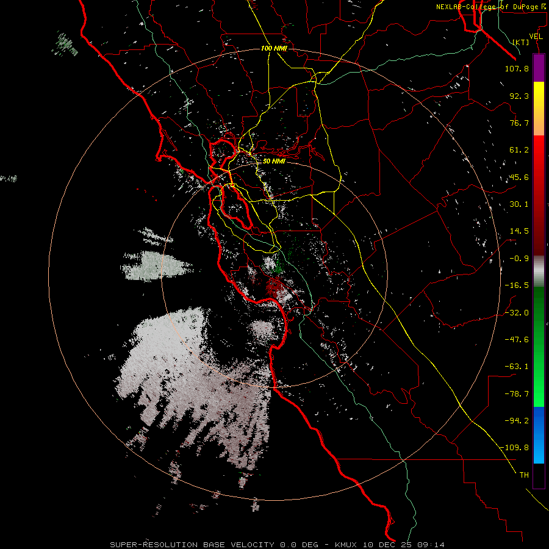
Task: Click the [KT] units label
Action: point(521,42)
